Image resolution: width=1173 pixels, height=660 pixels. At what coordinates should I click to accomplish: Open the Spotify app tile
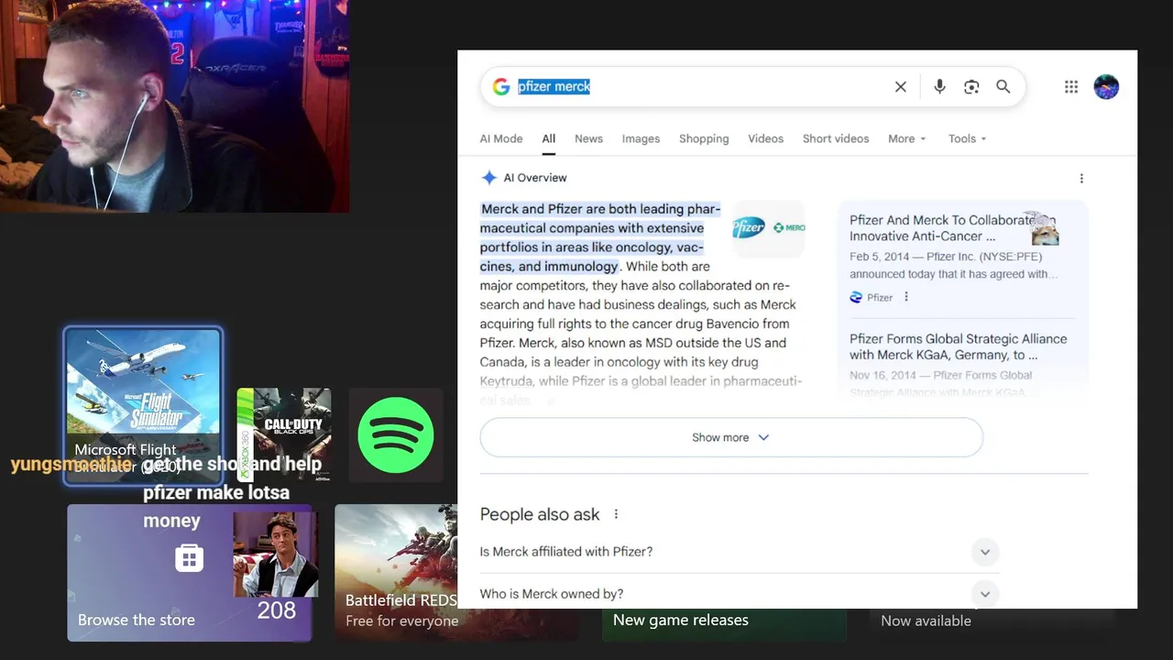pyautogui.click(x=396, y=434)
